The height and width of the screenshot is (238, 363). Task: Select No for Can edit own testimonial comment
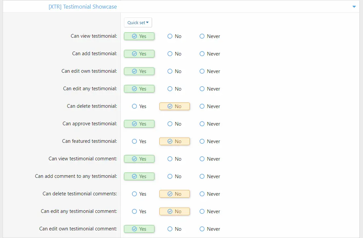(174, 229)
